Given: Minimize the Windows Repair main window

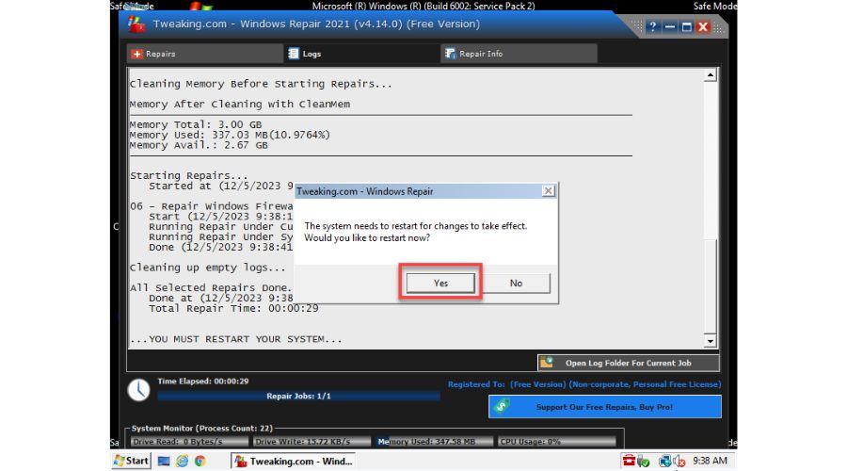Looking at the screenshot, I should pos(670,26).
